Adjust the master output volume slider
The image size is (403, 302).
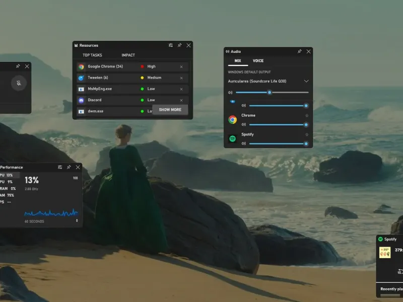(x=272, y=93)
